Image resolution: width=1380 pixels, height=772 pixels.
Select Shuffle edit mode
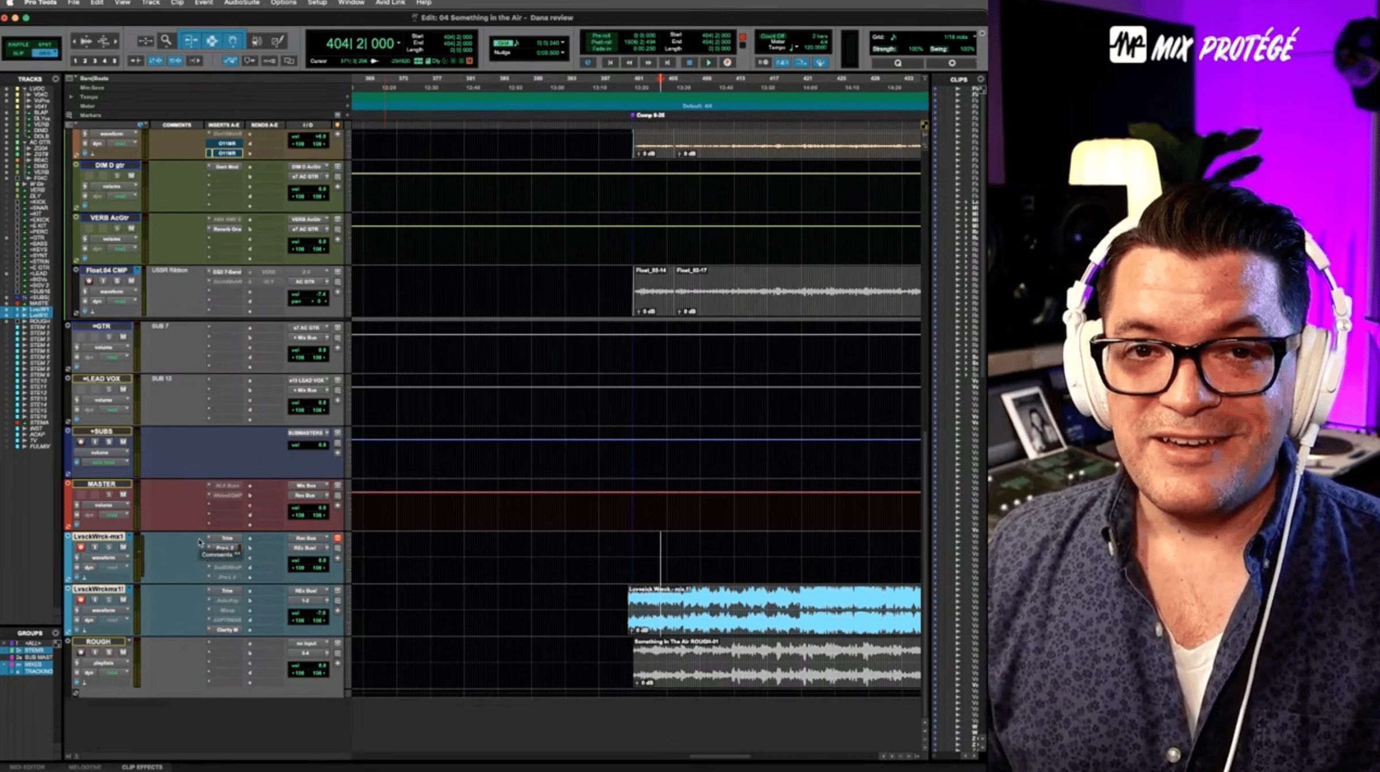[x=18, y=44]
